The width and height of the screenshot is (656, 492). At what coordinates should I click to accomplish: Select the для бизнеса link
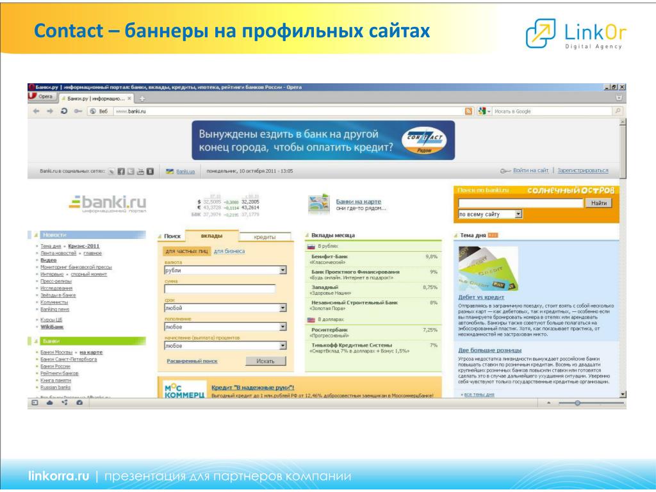click(229, 251)
